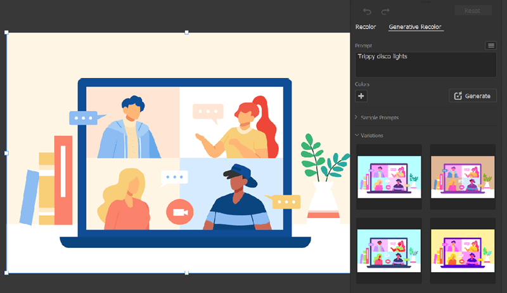
Task: Click the redo arrow icon
Action: (x=385, y=11)
